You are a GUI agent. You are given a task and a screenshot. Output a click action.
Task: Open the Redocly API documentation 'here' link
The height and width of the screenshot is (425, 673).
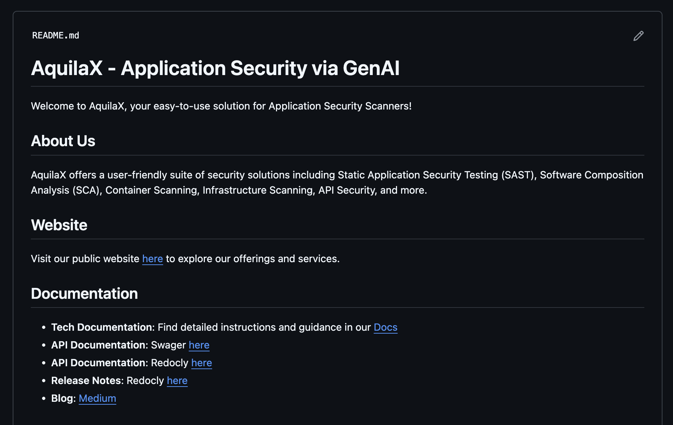pyautogui.click(x=201, y=363)
